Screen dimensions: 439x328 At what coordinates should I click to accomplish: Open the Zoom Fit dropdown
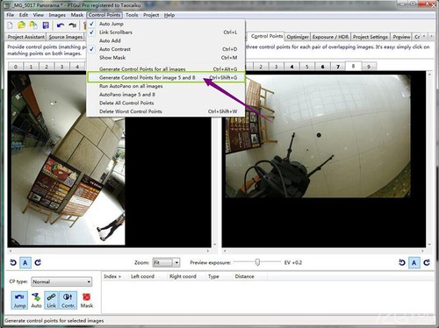click(x=167, y=262)
